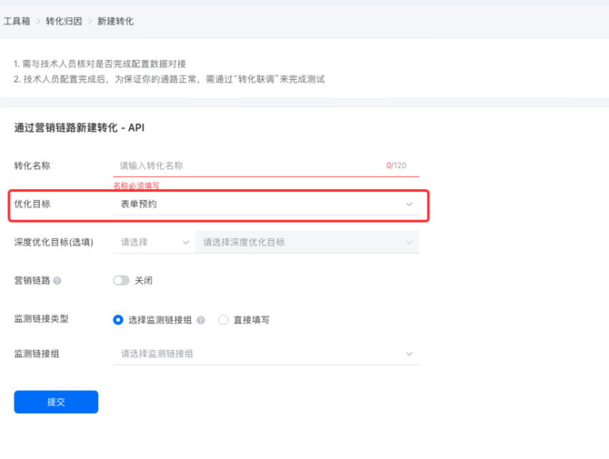Click the 请输入转化名称 input field
Image resolution: width=609 pixels, height=459 pixels.
tap(266, 166)
